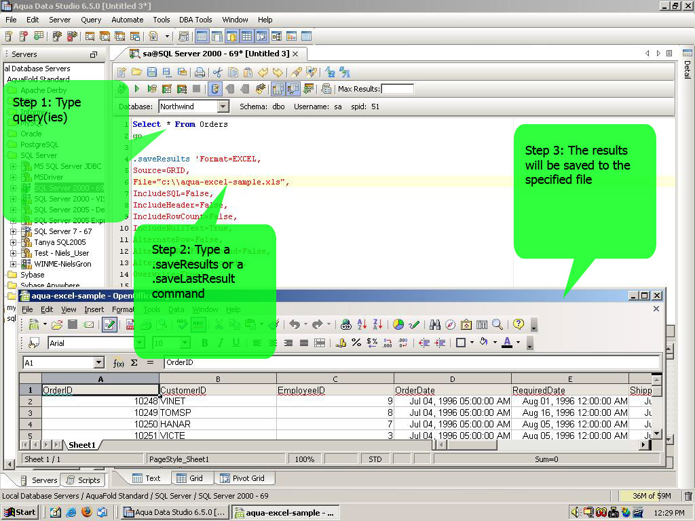Screen dimensions: 695x521
Task: Open document icon in OpenOffice toolbar
Action: click(57, 325)
